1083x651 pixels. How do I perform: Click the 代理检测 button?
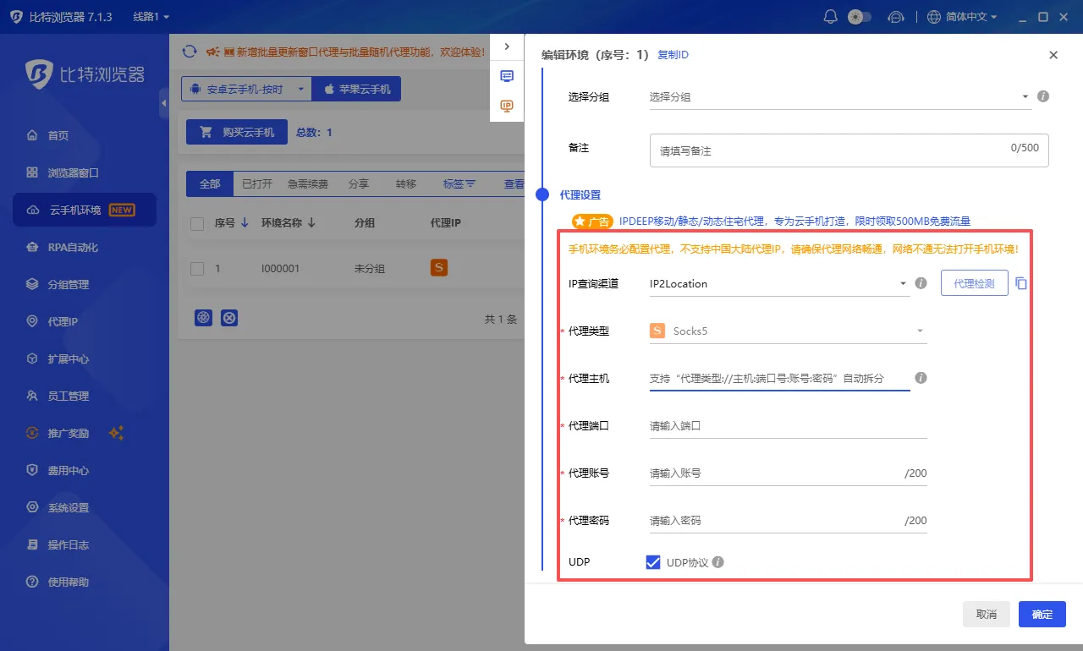coord(974,283)
